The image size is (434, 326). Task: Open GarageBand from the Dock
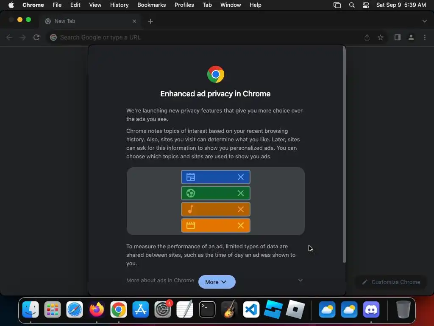click(229, 309)
